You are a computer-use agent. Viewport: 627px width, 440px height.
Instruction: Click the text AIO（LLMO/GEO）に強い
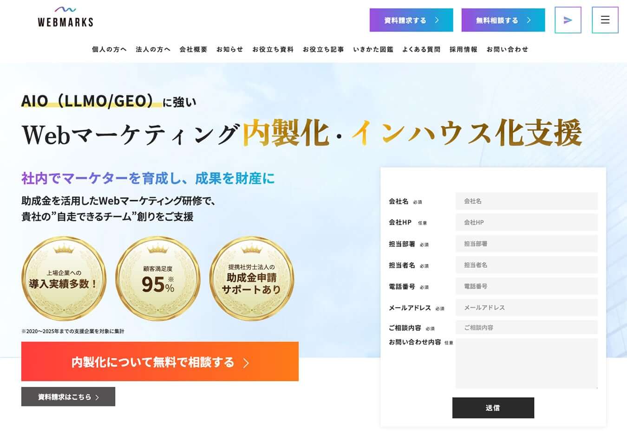point(109,101)
